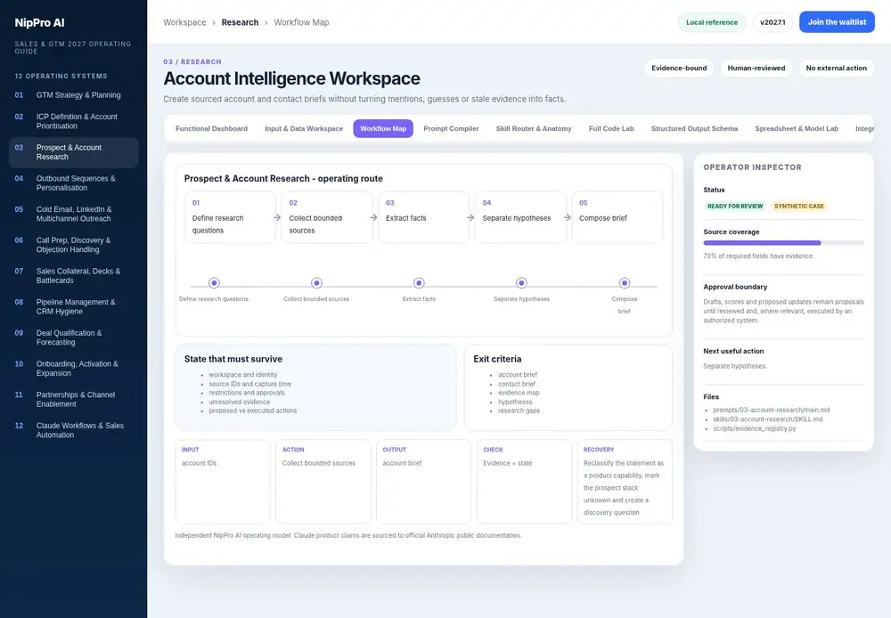This screenshot has height=618, width=891.
Task: Click 'research gaps' exit criterion
Action: tap(519, 411)
